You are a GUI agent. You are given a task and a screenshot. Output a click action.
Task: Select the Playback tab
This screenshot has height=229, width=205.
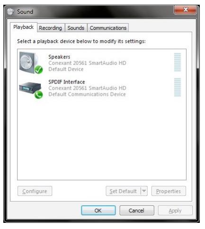point(24,27)
